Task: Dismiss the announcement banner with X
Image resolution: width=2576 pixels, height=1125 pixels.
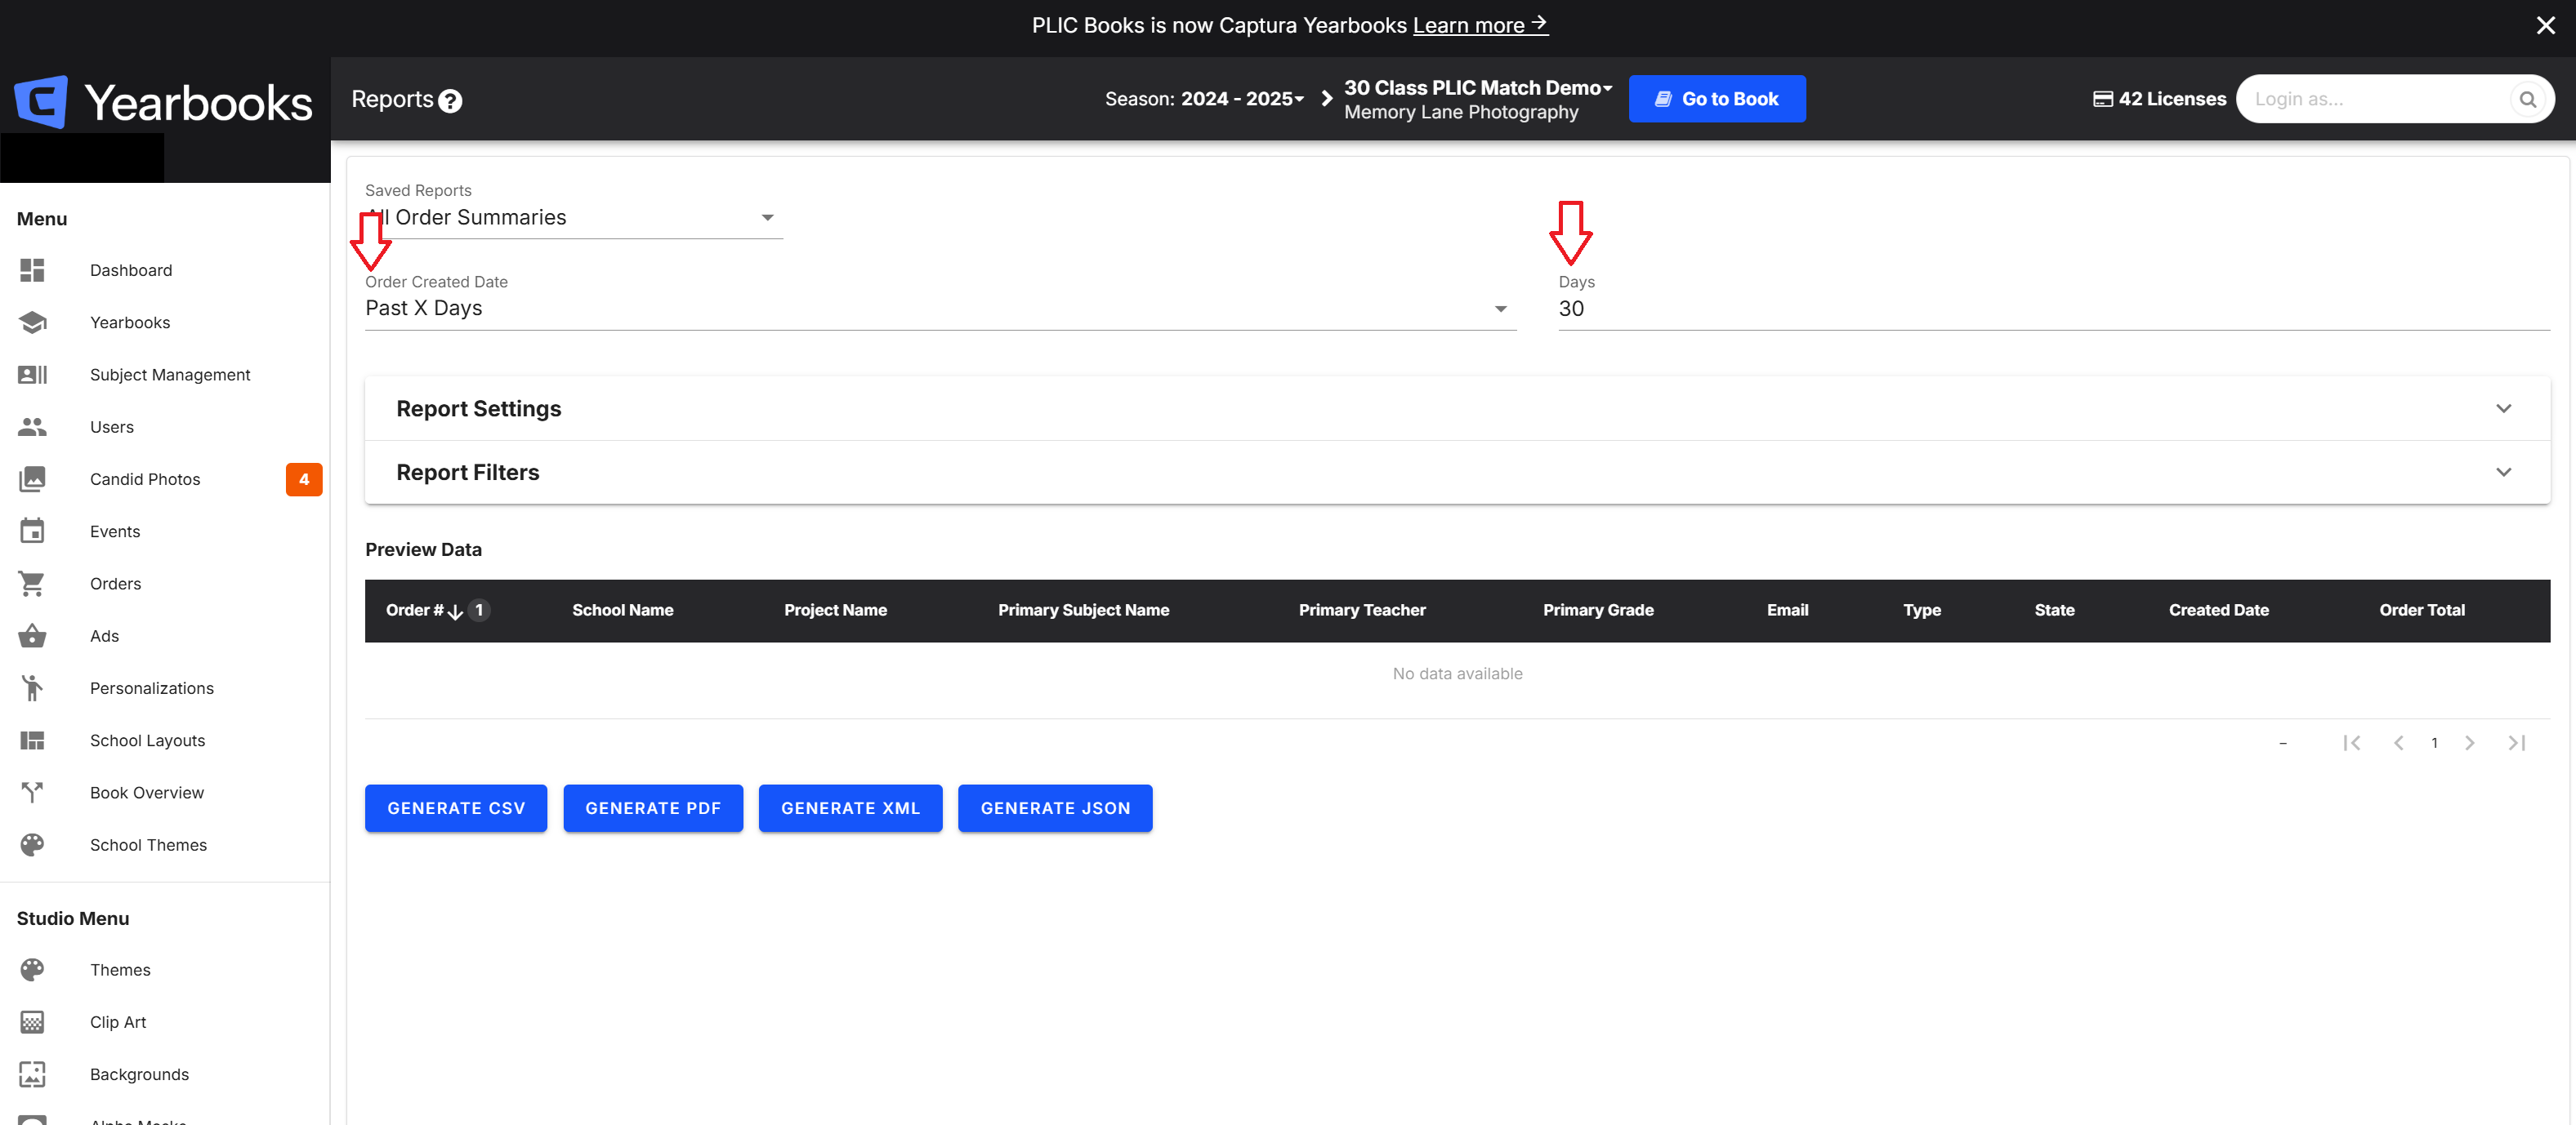Action: 2546,25
